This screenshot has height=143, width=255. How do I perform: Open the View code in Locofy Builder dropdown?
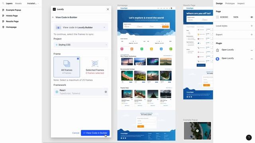click(81, 27)
